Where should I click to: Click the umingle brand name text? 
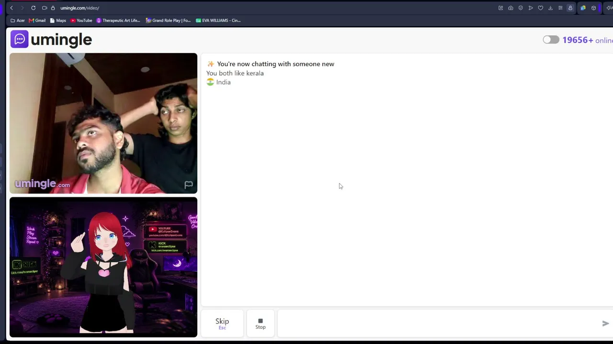click(x=61, y=40)
